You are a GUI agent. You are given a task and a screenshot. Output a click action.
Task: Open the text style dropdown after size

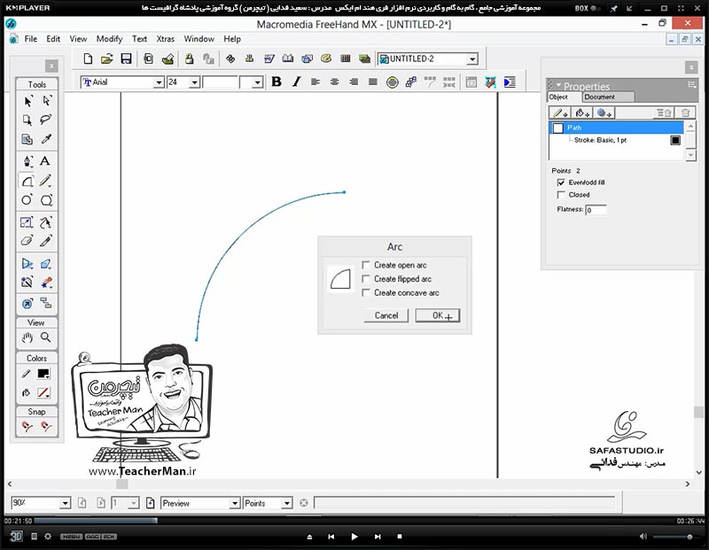point(257,82)
